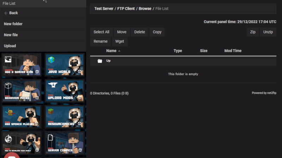Click the Delete button

(x=140, y=32)
